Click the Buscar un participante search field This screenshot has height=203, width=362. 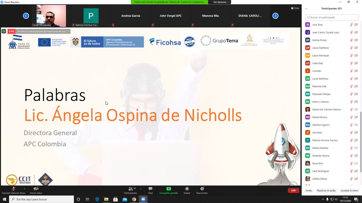point(332,17)
